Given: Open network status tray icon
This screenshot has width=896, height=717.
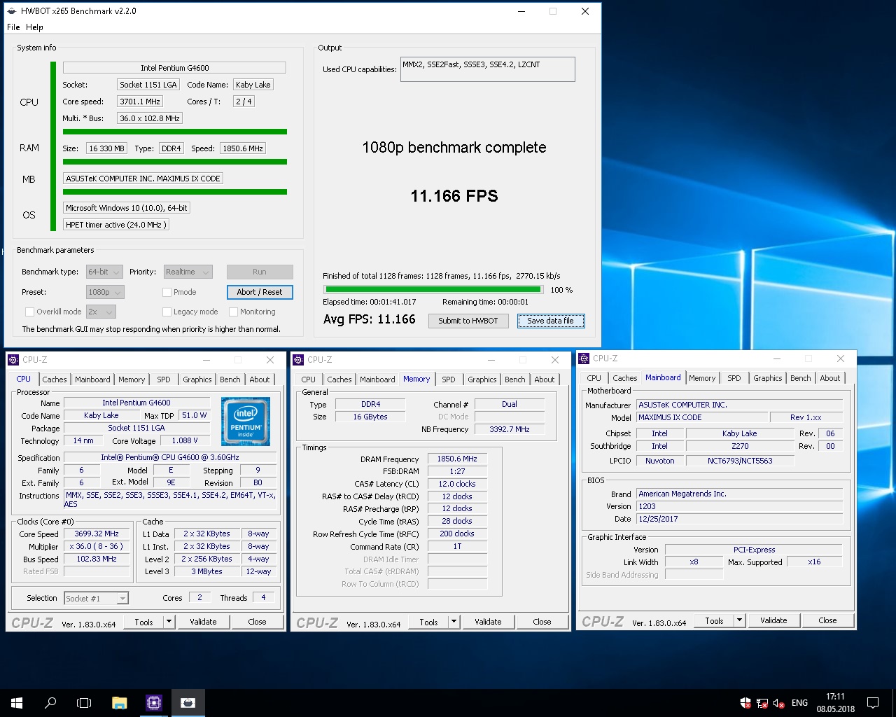Looking at the screenshot, I should (x=762, y=703).
